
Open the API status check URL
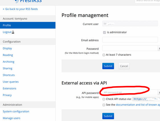[146, 99]
